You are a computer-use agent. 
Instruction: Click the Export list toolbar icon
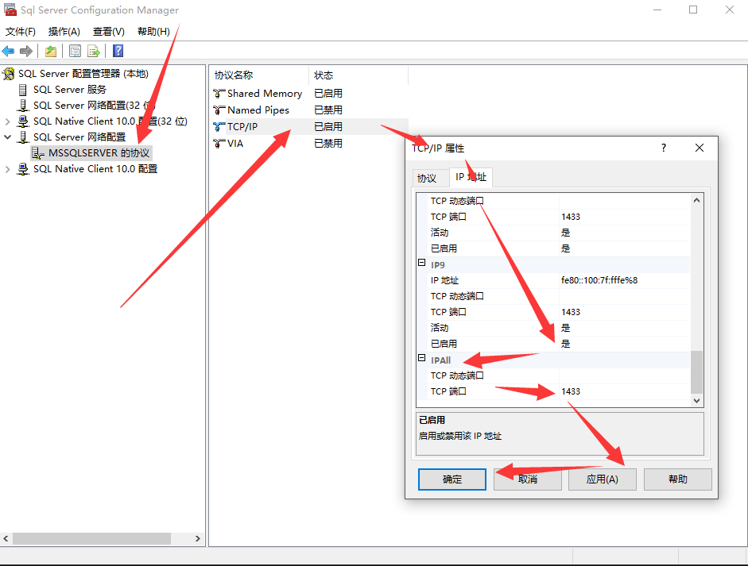tap(94, 51)
